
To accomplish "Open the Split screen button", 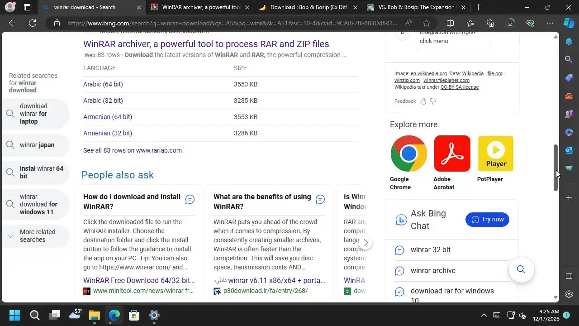I will [451, 23].
